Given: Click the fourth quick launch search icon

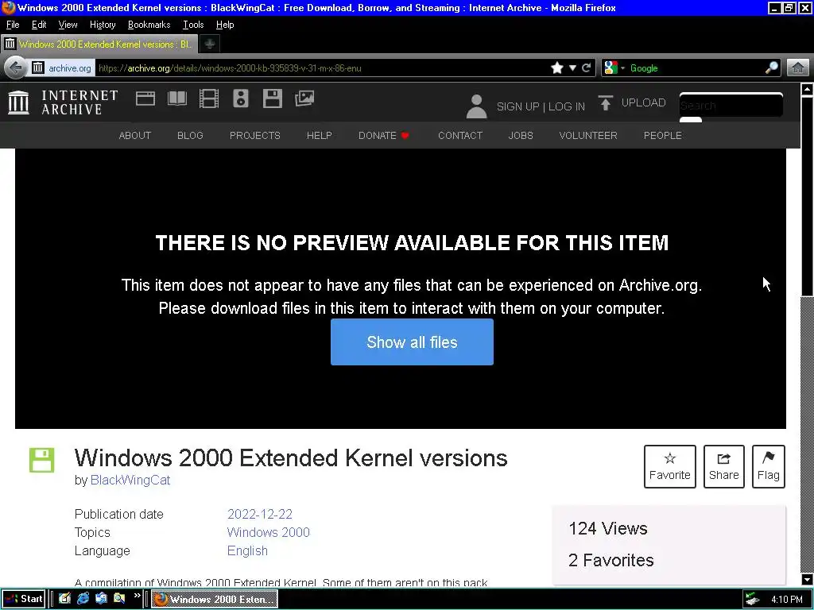Looking at the screenshot, I should [119, 599].
